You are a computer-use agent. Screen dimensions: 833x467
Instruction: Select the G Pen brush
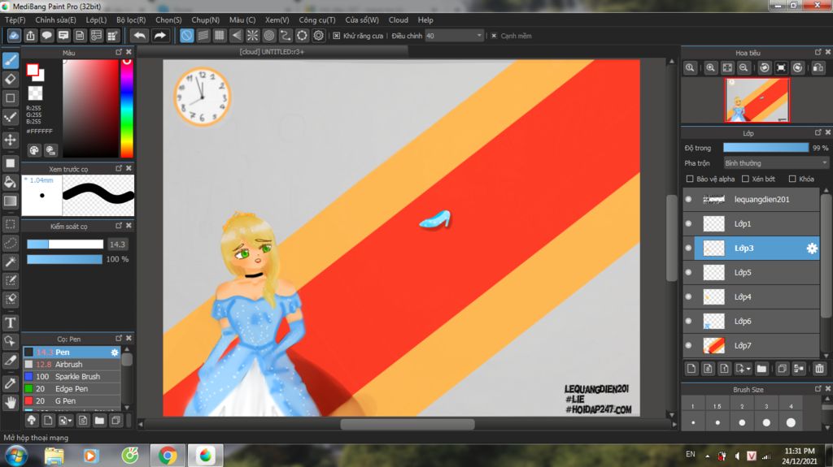(x=72, y=400)
